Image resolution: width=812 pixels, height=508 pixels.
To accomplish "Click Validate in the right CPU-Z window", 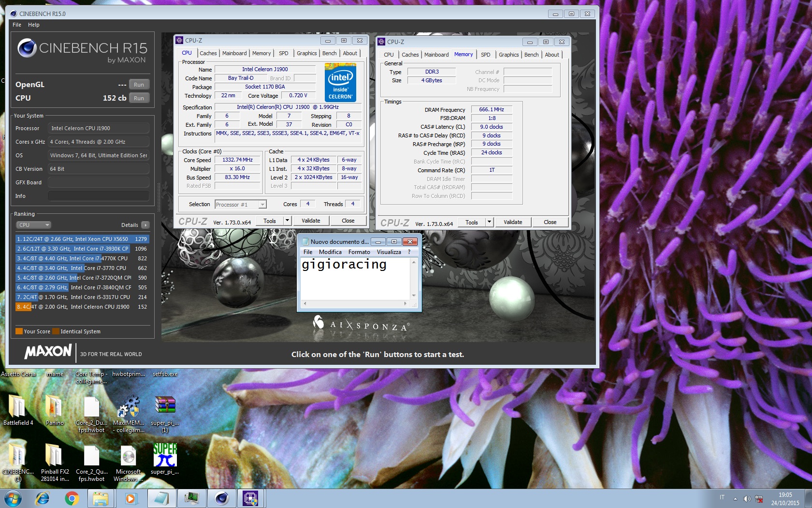I will [513, 222].
